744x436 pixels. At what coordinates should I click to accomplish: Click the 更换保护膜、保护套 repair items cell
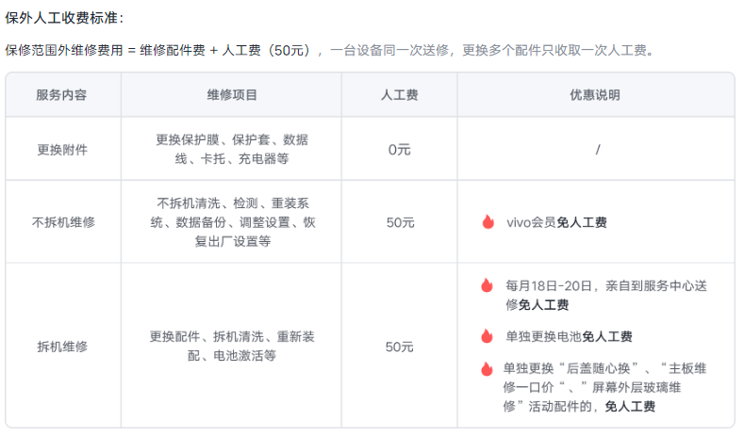tap(232, 149)
